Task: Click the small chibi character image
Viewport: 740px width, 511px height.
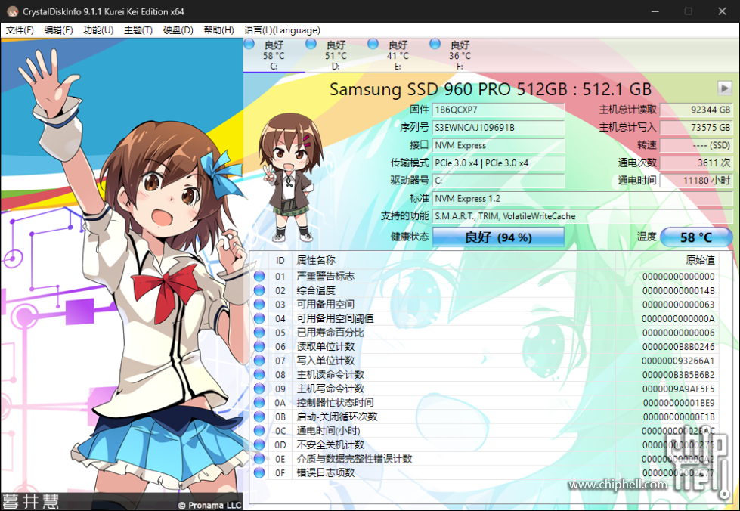Action: pos(290,177)
